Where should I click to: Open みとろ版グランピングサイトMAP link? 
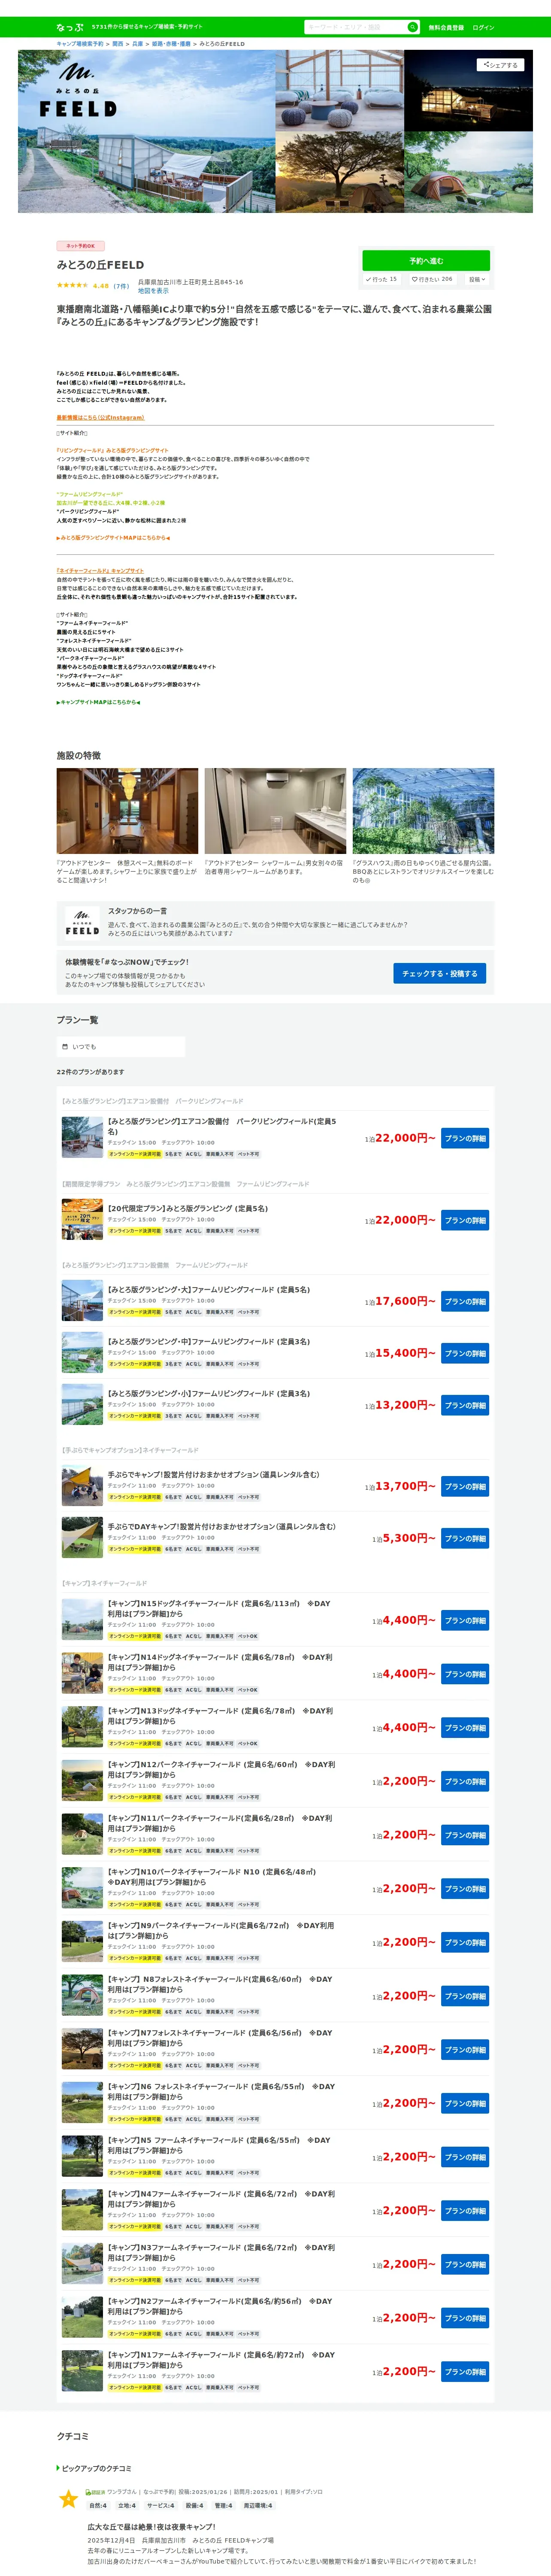click(113, 537)
